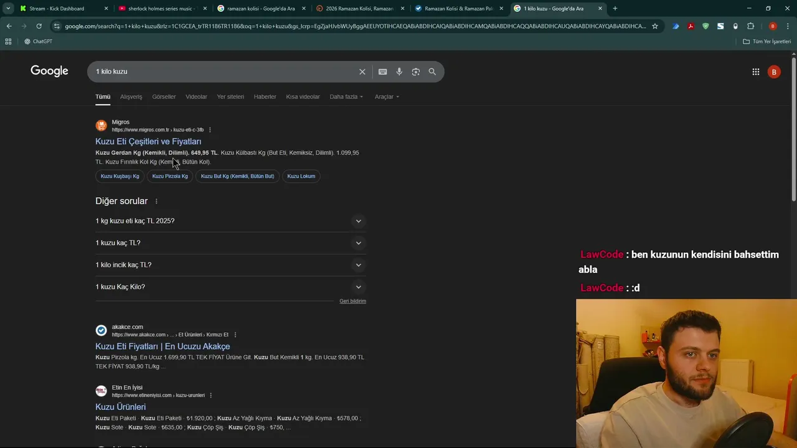Screen dimensions: 797x448
Task: Open the more options dots beside the akakce.com URL
Action: tap(235, 335)
